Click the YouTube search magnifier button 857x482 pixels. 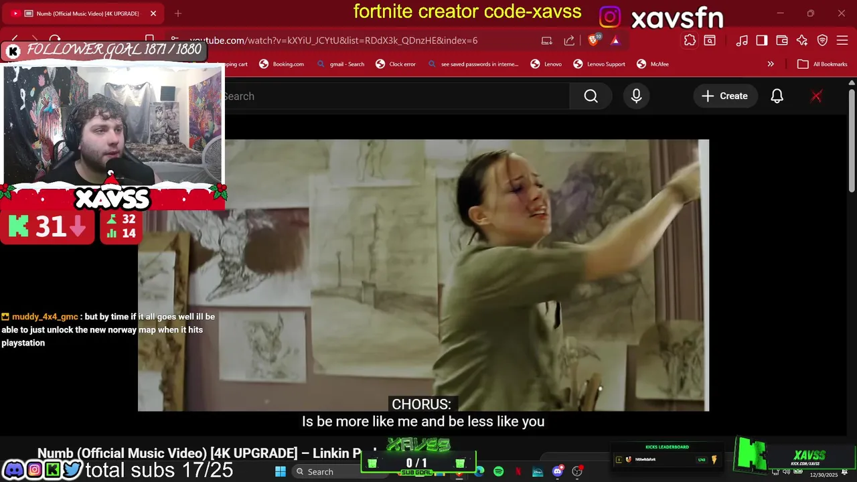coord(591,96)
